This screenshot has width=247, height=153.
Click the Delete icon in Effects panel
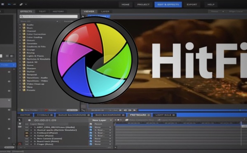(x=46, y=110)
